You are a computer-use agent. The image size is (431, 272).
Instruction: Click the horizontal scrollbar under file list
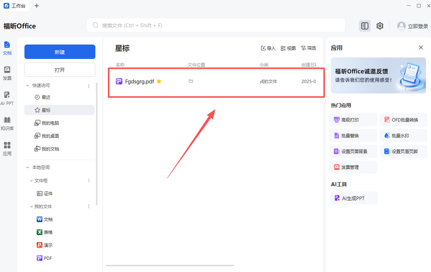tap(170, 266)
